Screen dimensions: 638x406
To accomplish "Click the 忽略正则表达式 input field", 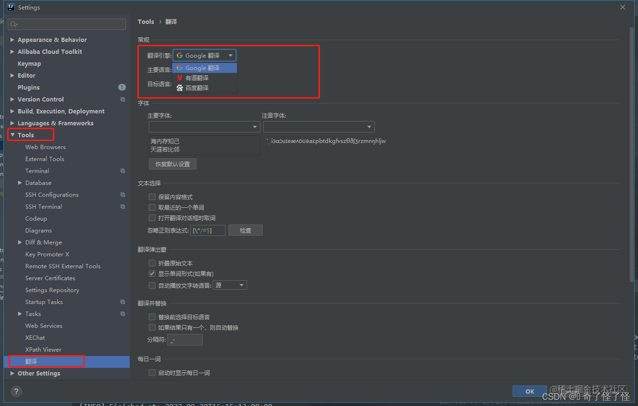I will (208, 230).
